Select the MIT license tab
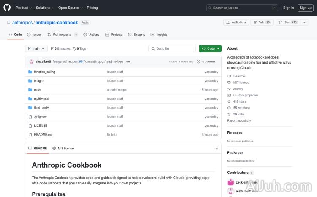 coord(63,148)
